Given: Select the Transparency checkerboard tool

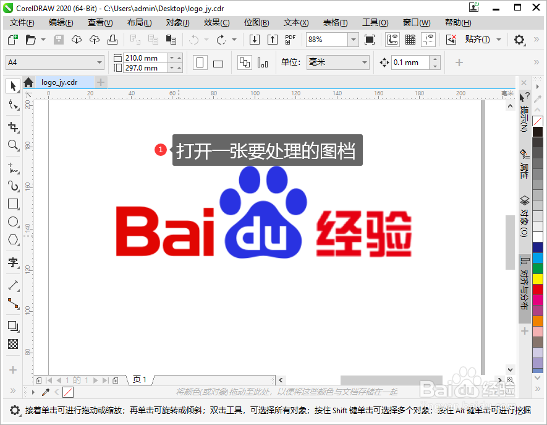Looking at the screenshot, I should (13, 344).
